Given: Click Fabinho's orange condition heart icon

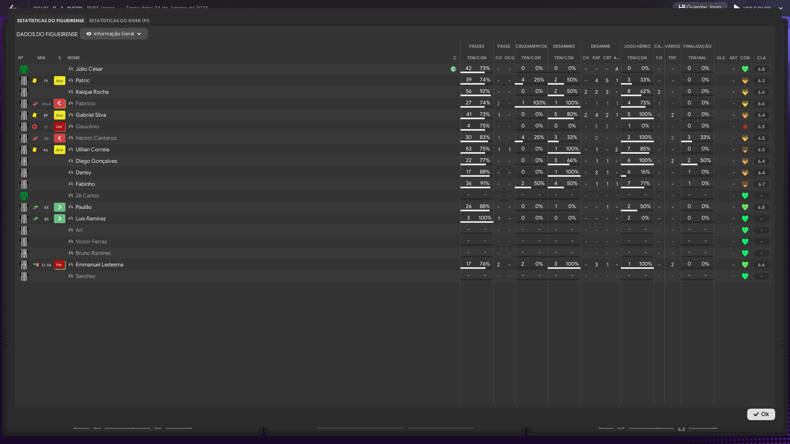Looking at the screenshot, I should click(x=745, y=184).
